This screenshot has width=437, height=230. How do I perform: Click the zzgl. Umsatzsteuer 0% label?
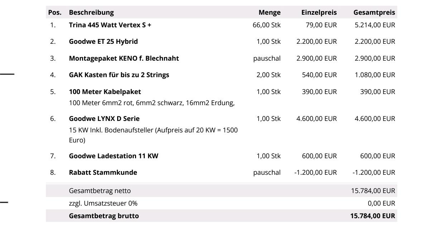click(x=103, y=203)
